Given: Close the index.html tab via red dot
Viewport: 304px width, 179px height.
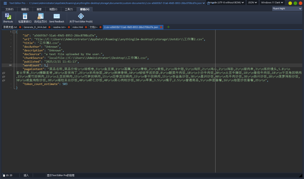Looking at the screenshot, I should coord(85,27).
